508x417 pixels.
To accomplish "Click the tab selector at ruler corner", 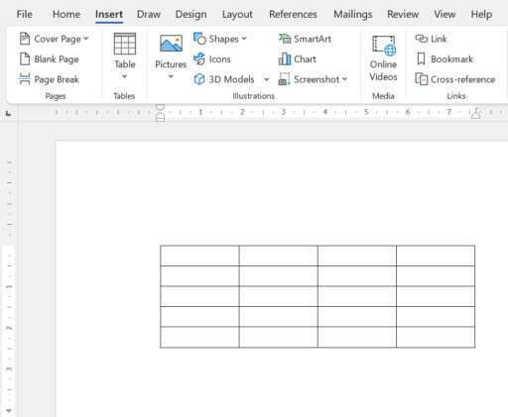I will tap(9, 113).
